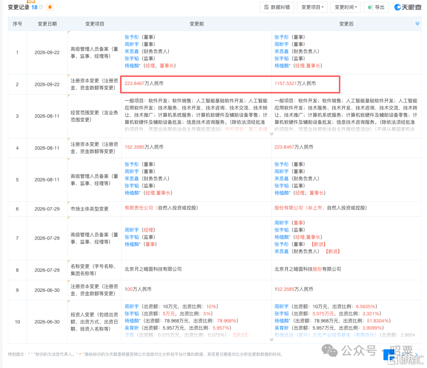Click the 经营范围变更（含业务范围变更）item cell
Image resolution: width=427 pixels, height=368 pixels.
coord(94,116)
